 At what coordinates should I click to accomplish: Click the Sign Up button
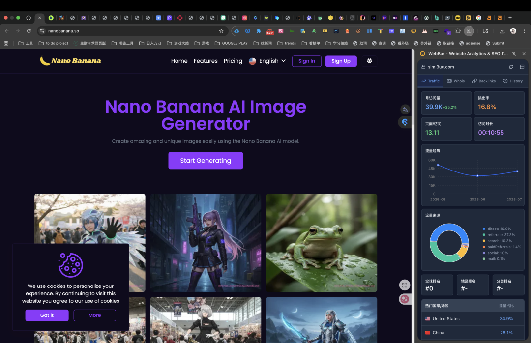click(341, 61)
